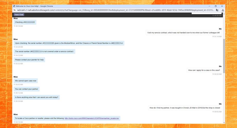Click 'How can I apply for a case' message

click(x=204, y=70)
